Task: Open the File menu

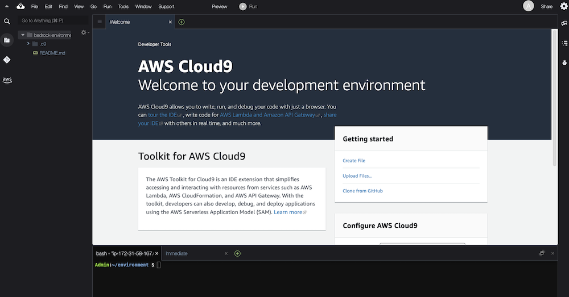Action: tap(35, 6)
